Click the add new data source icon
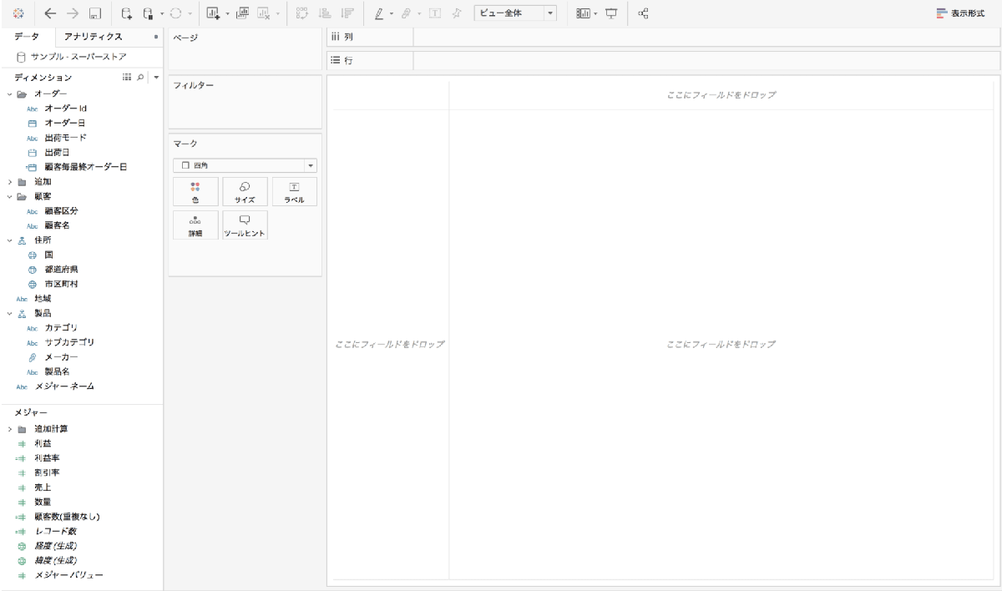 (x=126, y=13)
